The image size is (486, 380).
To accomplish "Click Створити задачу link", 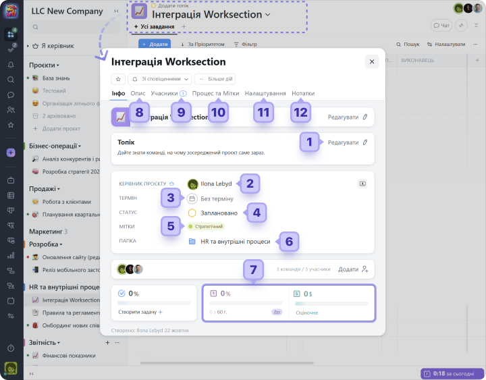I will [x=140, y=313].
